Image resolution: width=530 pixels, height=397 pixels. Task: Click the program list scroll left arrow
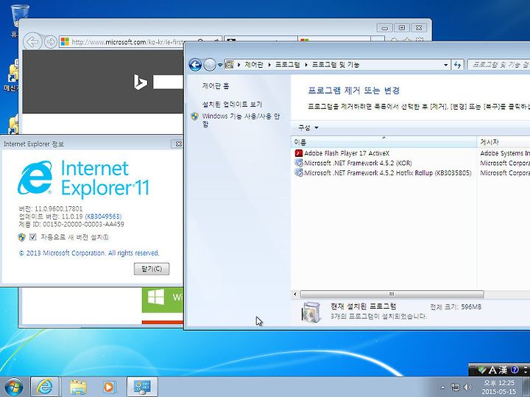(294, 294)
